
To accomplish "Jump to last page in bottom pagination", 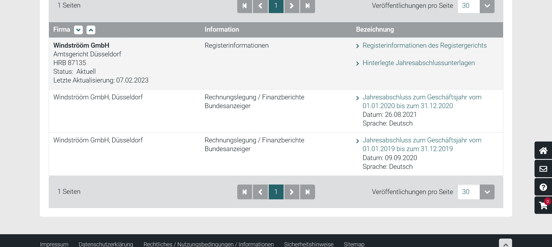I will (307, 192).
